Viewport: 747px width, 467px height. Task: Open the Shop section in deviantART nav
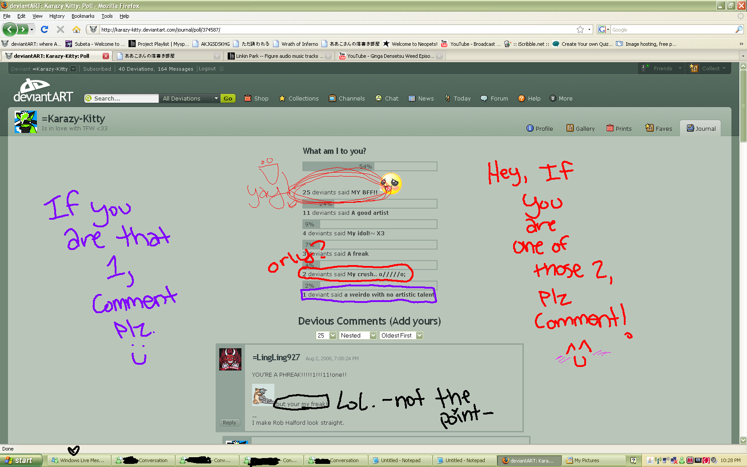click(x=257, y=98)
